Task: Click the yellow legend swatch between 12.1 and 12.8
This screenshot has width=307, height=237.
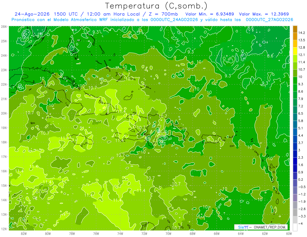Action: [x=295, y=51]
